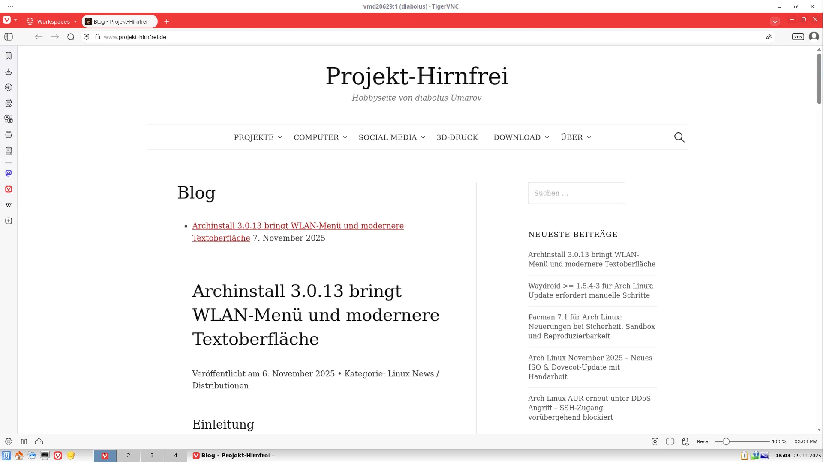Open the Translate panel
The width and height of the screenshot is (823, 462).
9,119
